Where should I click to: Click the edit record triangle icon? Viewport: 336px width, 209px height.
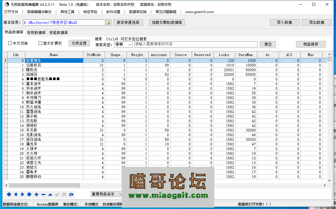coord(50,194)
